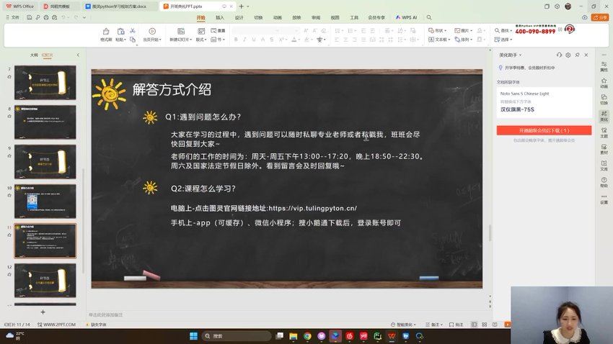Screen dimensions: 613x344
Task: Toggle normal view button in status bar
Action: pos(474,325)
